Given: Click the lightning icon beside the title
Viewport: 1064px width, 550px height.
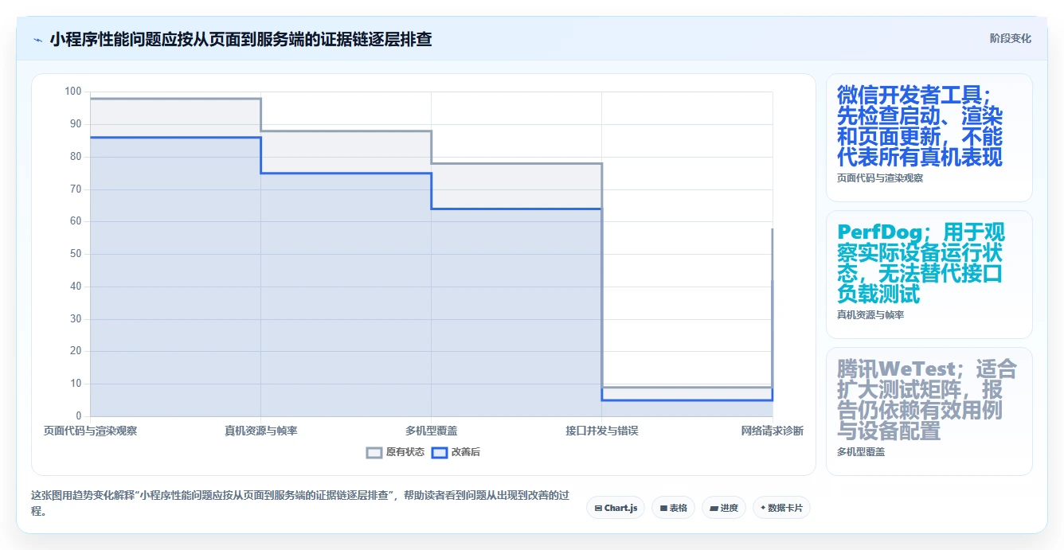Looking at the screenshot, I should pyautogui.click(x=37, y=39).
